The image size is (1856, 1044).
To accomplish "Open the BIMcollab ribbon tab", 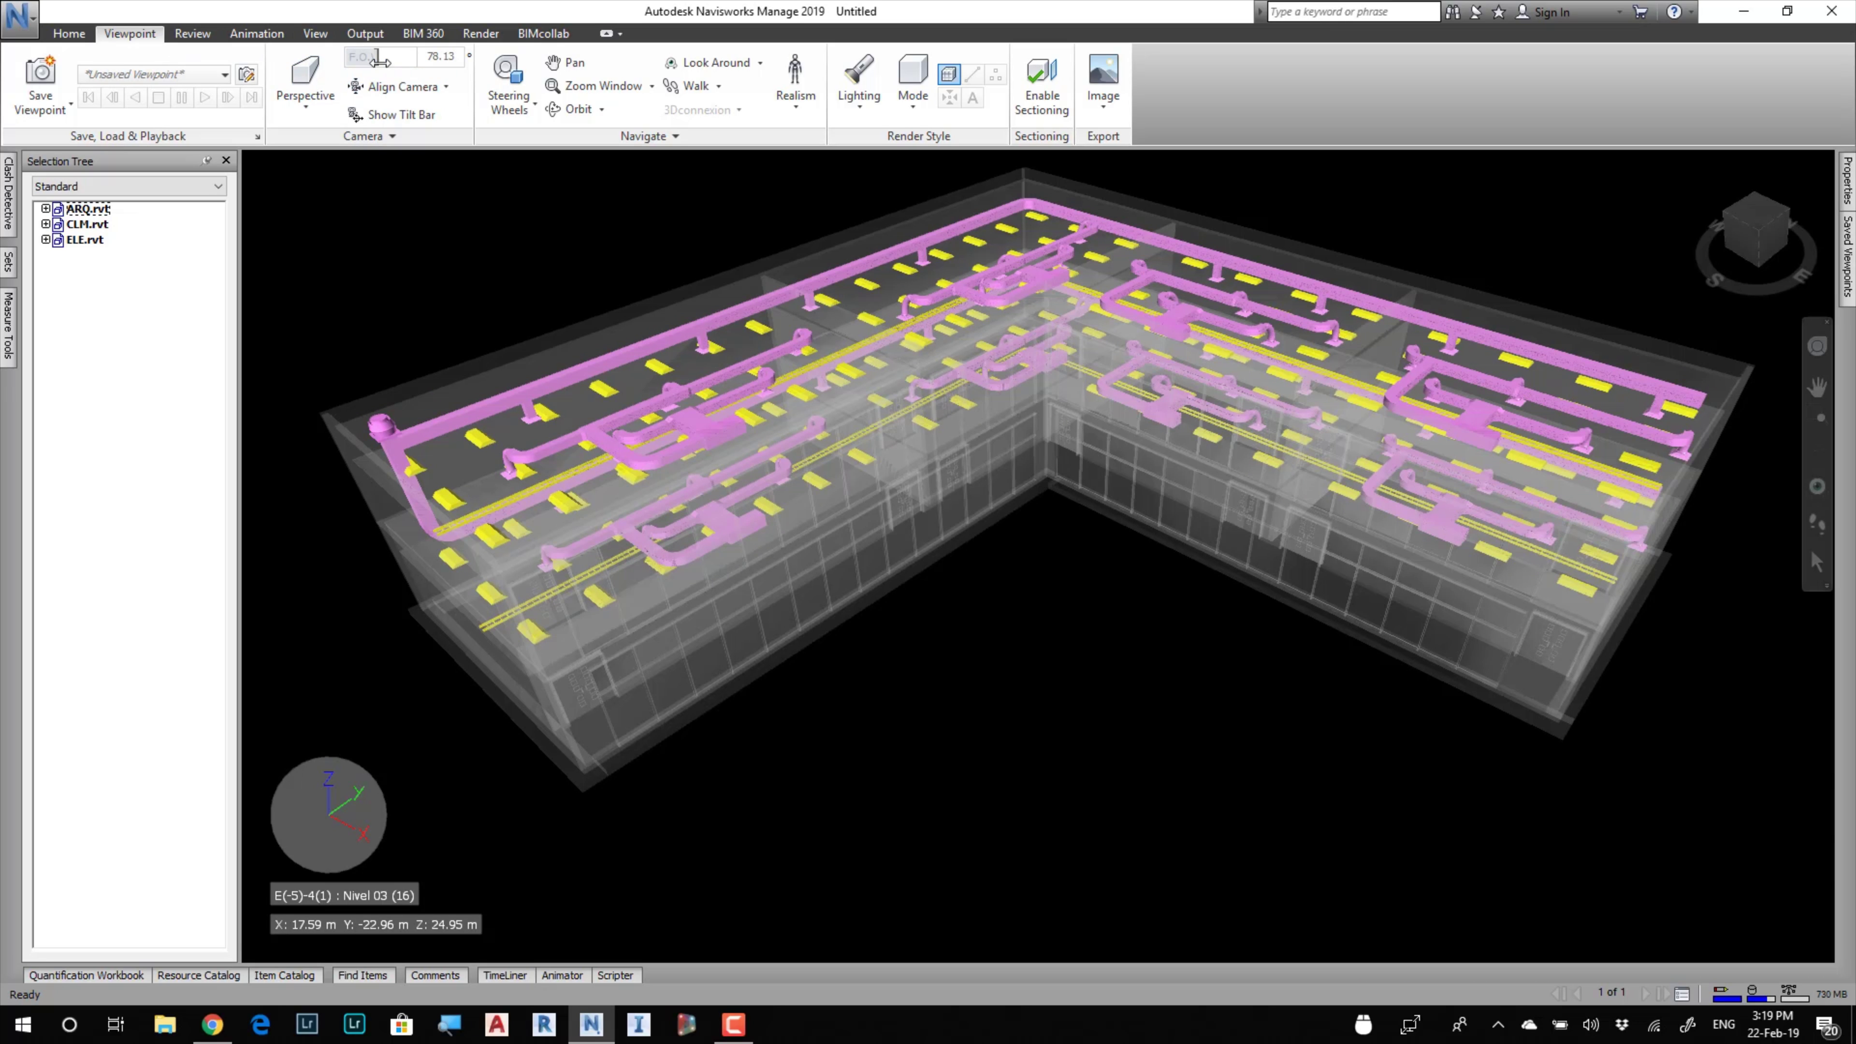I will click(543, 34).
